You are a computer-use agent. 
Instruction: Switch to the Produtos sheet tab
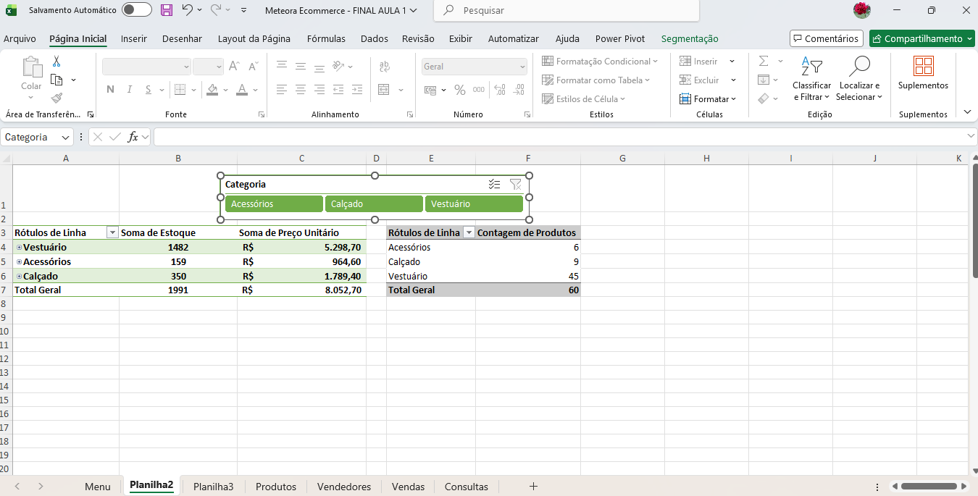pos(276,487)
